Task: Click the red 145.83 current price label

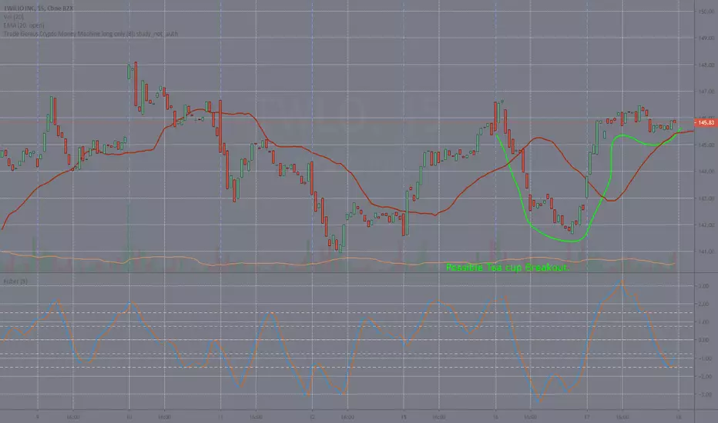Action: click(x=705, y=122)
